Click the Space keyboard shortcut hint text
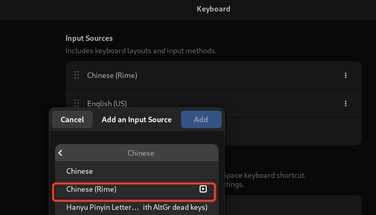Screen dimensions: 376x215 (265, 176)
